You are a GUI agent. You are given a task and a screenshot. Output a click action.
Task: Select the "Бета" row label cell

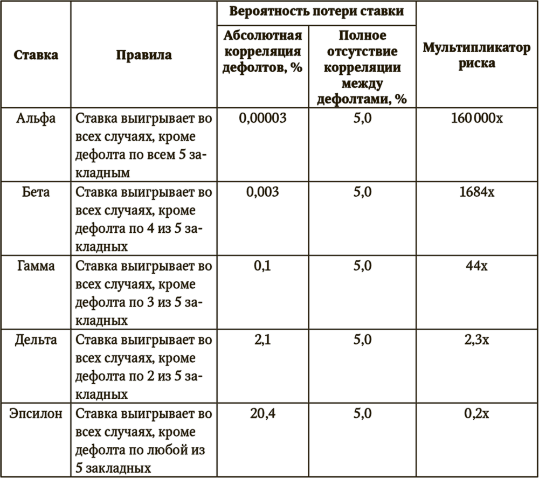[x=36, y=192]
